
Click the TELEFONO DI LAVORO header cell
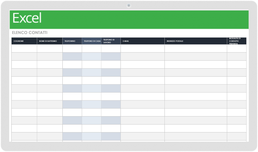coord(111,41)
